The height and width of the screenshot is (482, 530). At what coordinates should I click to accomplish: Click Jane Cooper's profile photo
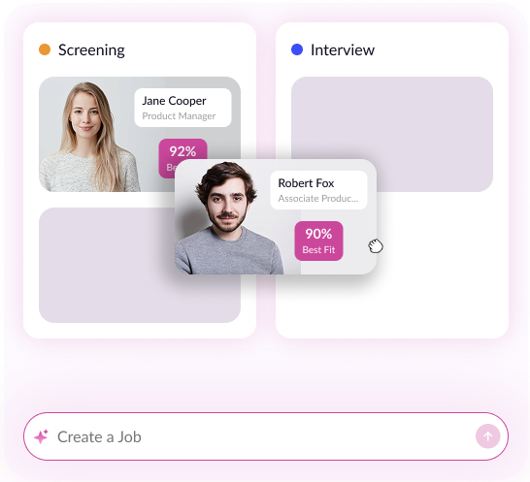88,137
